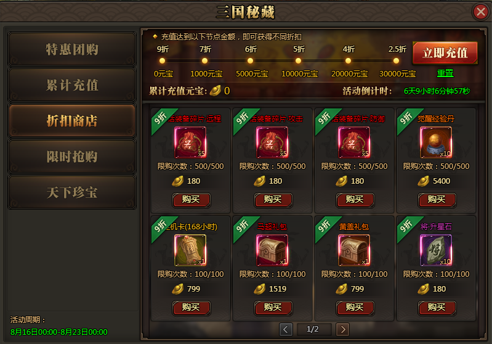The image size is (492, 344).
Task: Click the 将升星石 stone icon
Action: [x=436, y=250]
